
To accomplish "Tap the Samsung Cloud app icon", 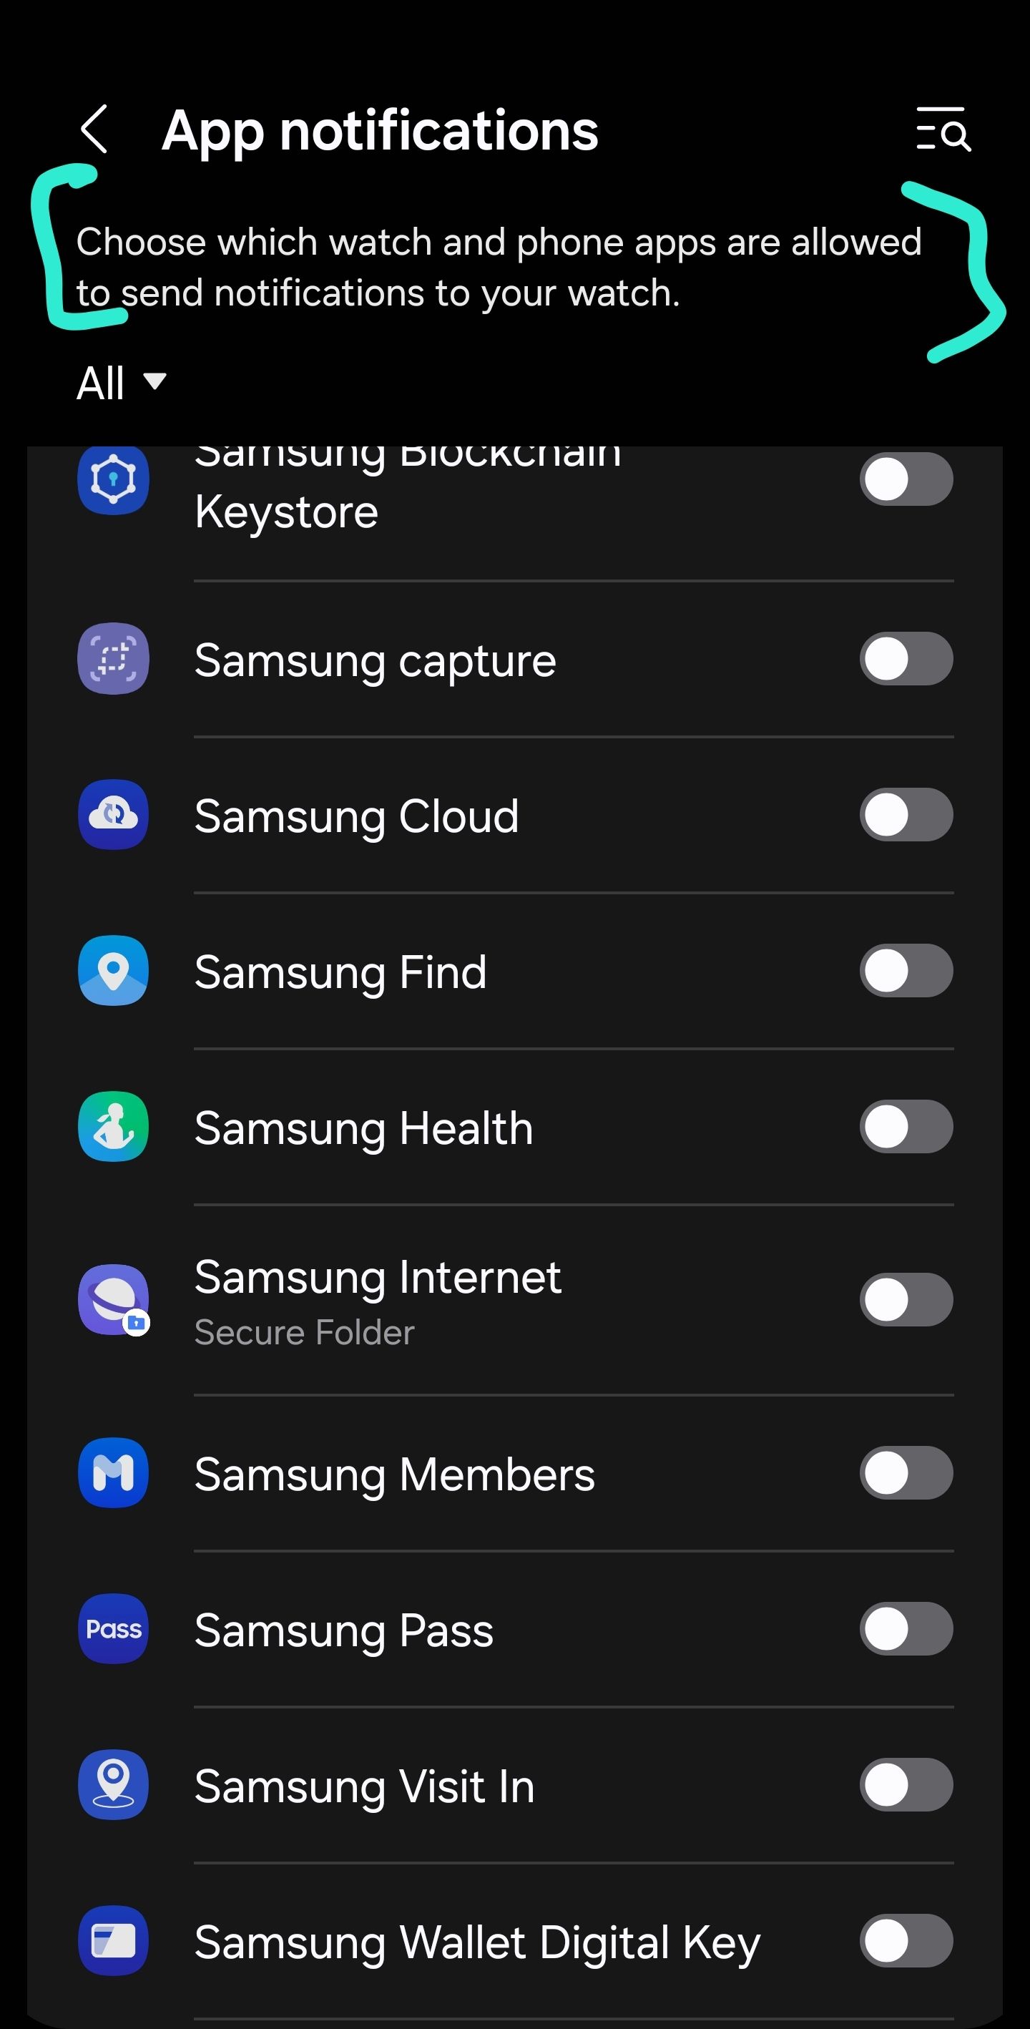I will (x=114, y=814).
